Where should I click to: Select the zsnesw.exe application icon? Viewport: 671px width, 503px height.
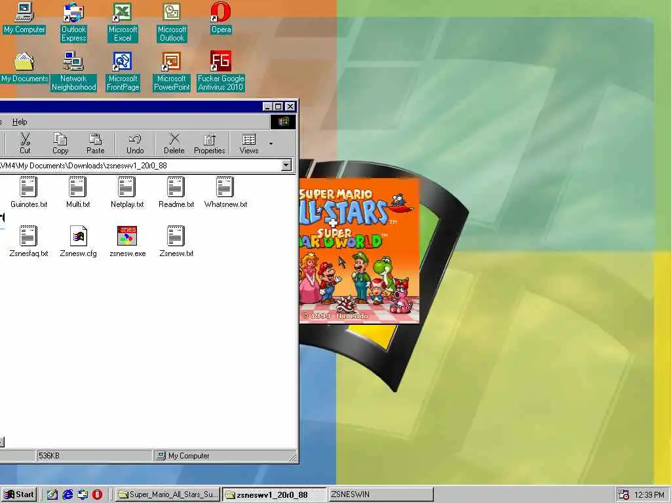[x=127, y=241]
